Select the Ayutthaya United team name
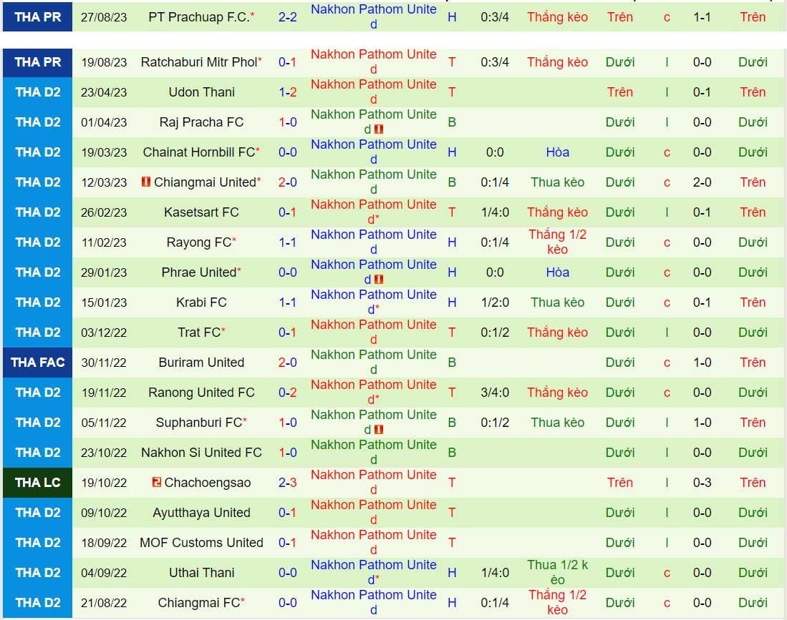 [201, 513]
